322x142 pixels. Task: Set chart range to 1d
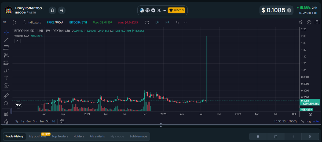(x=54, y=121)
